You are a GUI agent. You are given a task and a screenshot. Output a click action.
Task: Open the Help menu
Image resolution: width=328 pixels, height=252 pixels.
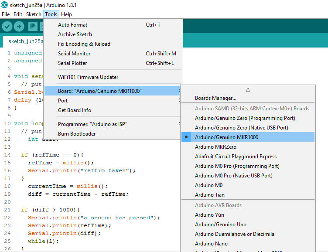pyautogui.click(x=67, y=14)
